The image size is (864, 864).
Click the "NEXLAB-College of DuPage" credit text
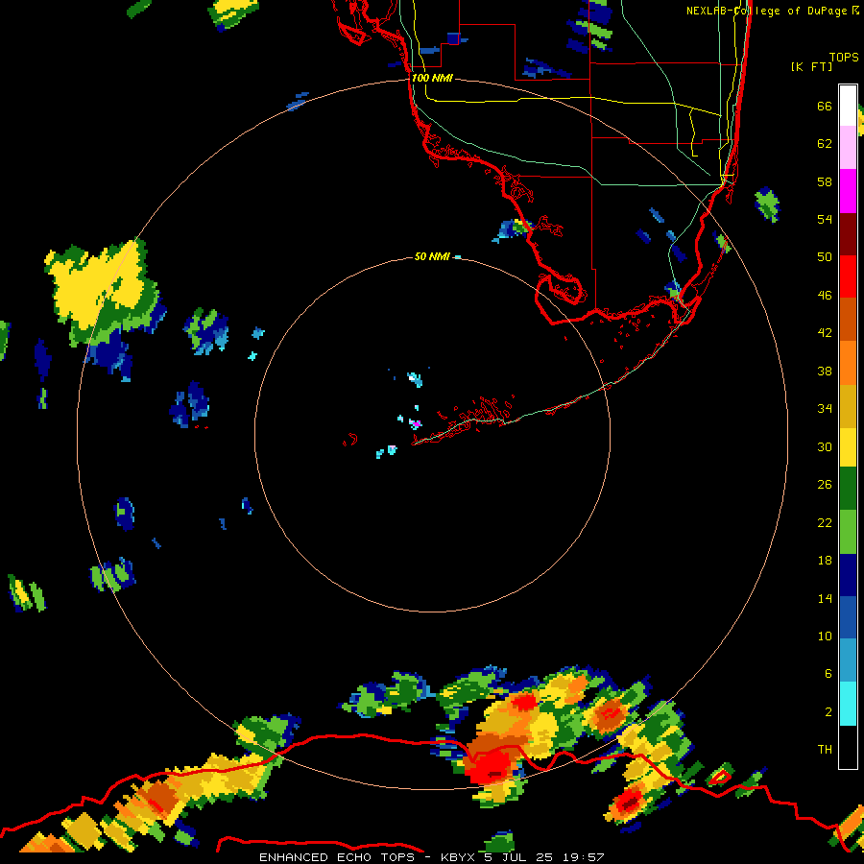(x=766, y=11)
